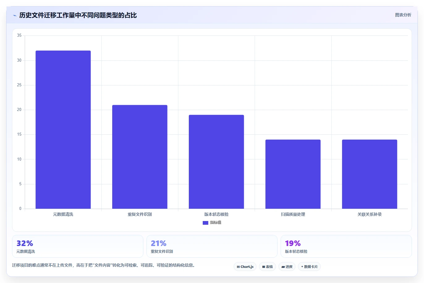This screenshot has height=283, width=424.
Task: Select the 关联关系补录 x-axis label
Action: [x=370, y=214]
